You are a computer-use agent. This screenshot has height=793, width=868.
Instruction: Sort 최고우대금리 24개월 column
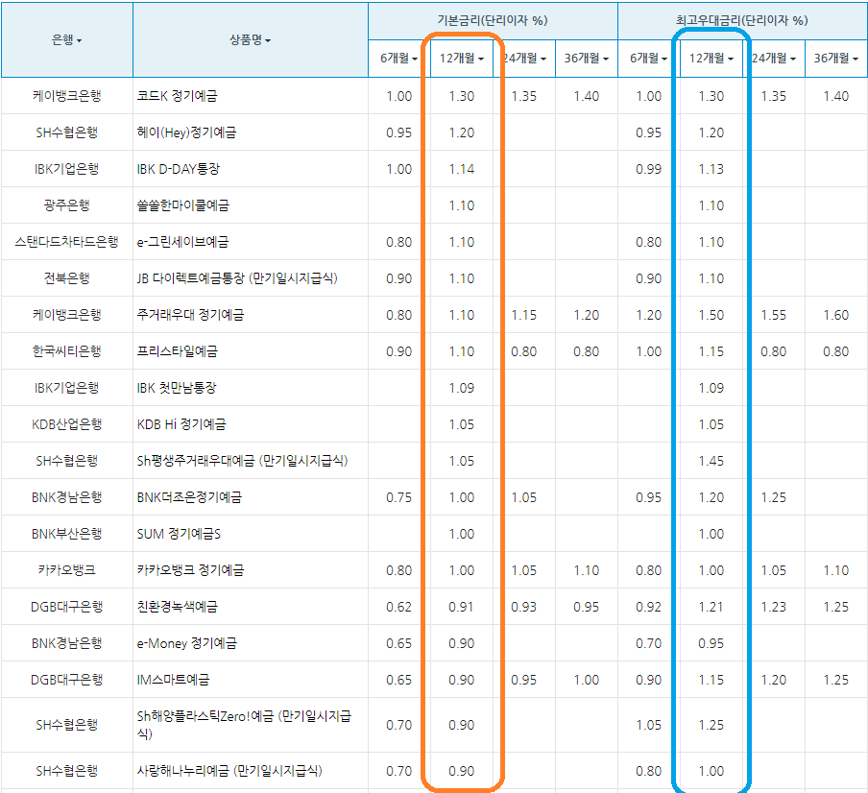(774, 59)
